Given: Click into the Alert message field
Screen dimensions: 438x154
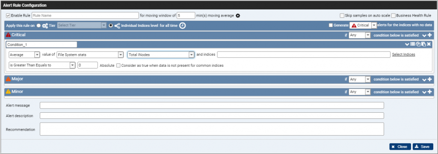Looking at the screenshot, I should coord(212,106).
